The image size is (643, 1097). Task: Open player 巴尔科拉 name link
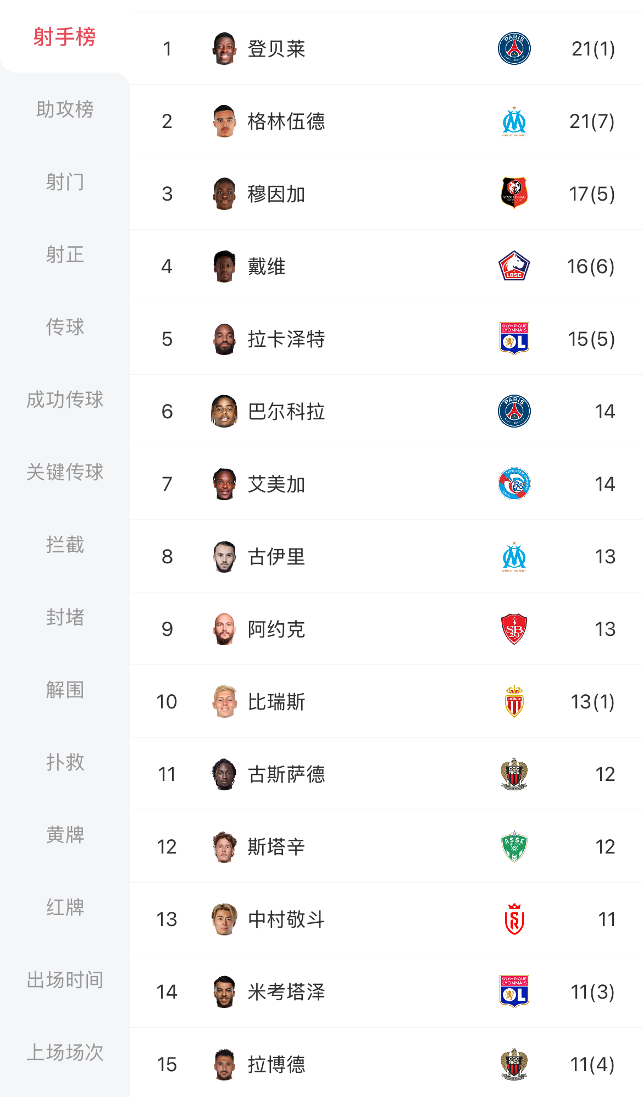pyautogui.click(x=286, y=412)
